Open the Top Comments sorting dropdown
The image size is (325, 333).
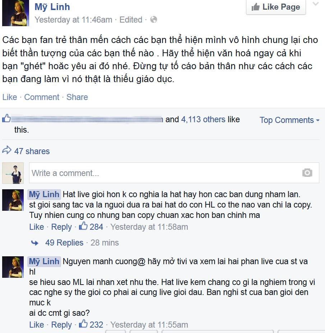click(289, 120)
